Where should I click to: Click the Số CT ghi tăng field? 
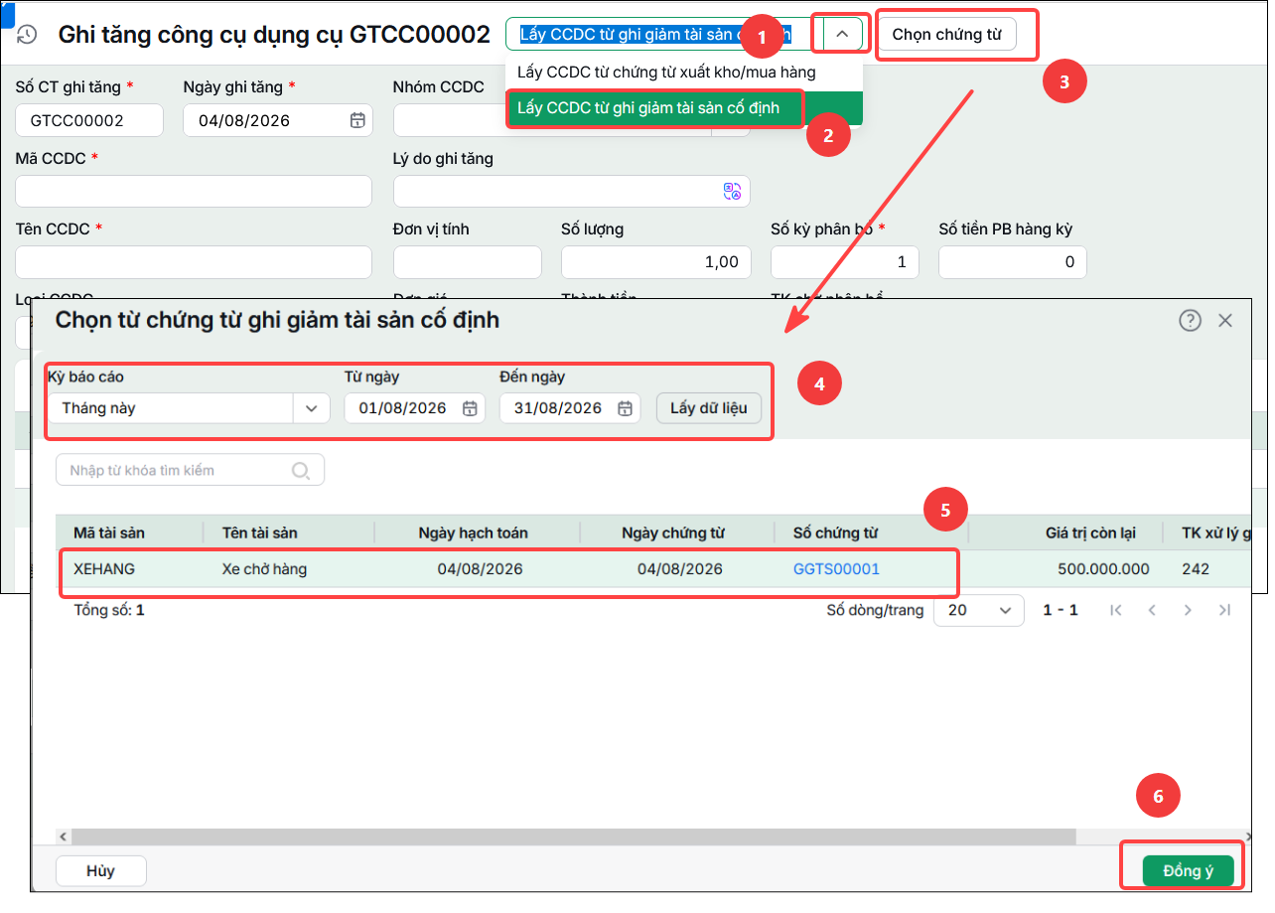pyautogui.click(x=89, y=120)
